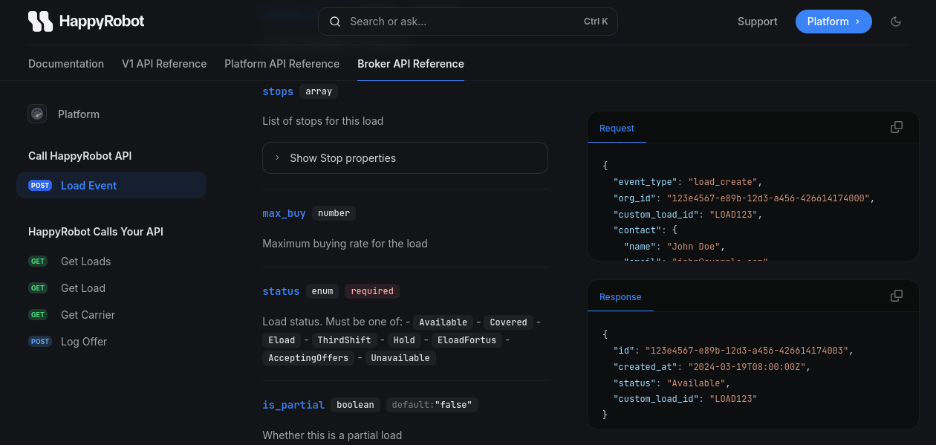The image size is (936, 445).
Task: Click chevron in Show Stop properties
Action: [x=277, y=157]
